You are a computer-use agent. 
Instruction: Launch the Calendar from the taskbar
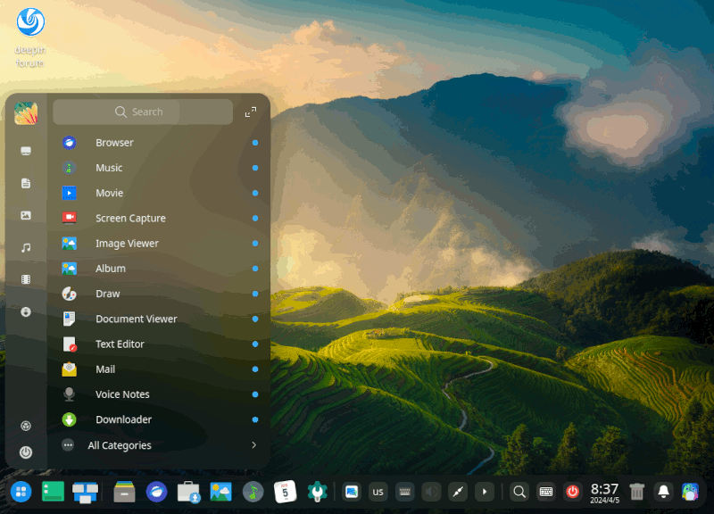click(284, 491)
